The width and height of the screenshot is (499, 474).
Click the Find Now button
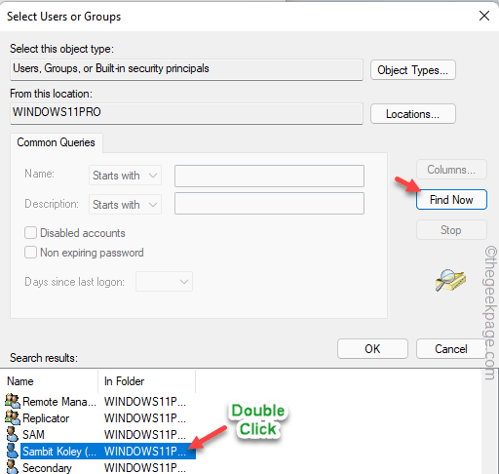coord(451,200)
